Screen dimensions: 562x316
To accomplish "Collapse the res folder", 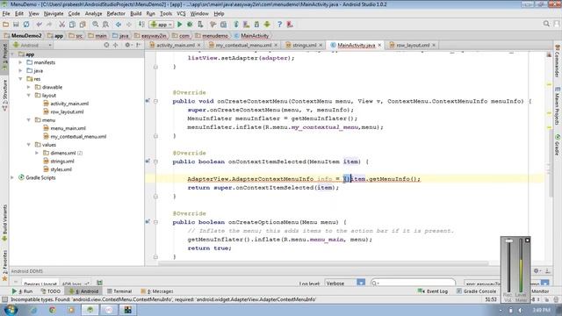I will pos(20,79).
